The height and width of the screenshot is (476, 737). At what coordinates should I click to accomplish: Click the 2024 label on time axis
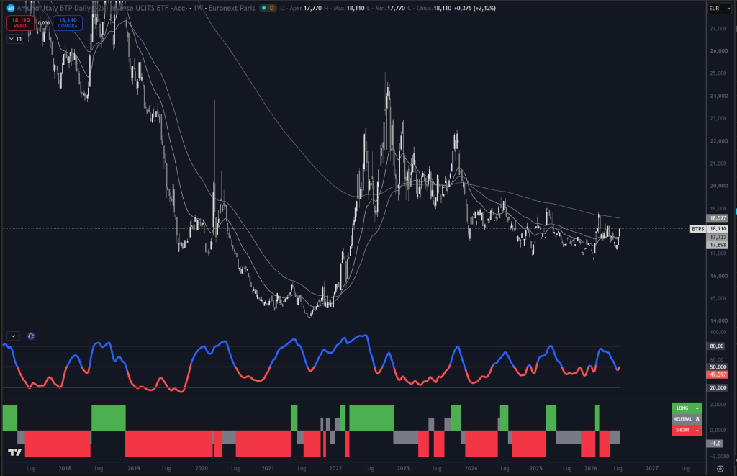[x=471, y=469]
